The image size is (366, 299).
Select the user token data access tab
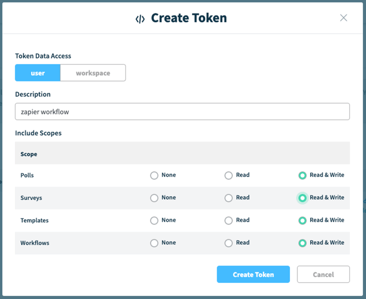[38, 73]
